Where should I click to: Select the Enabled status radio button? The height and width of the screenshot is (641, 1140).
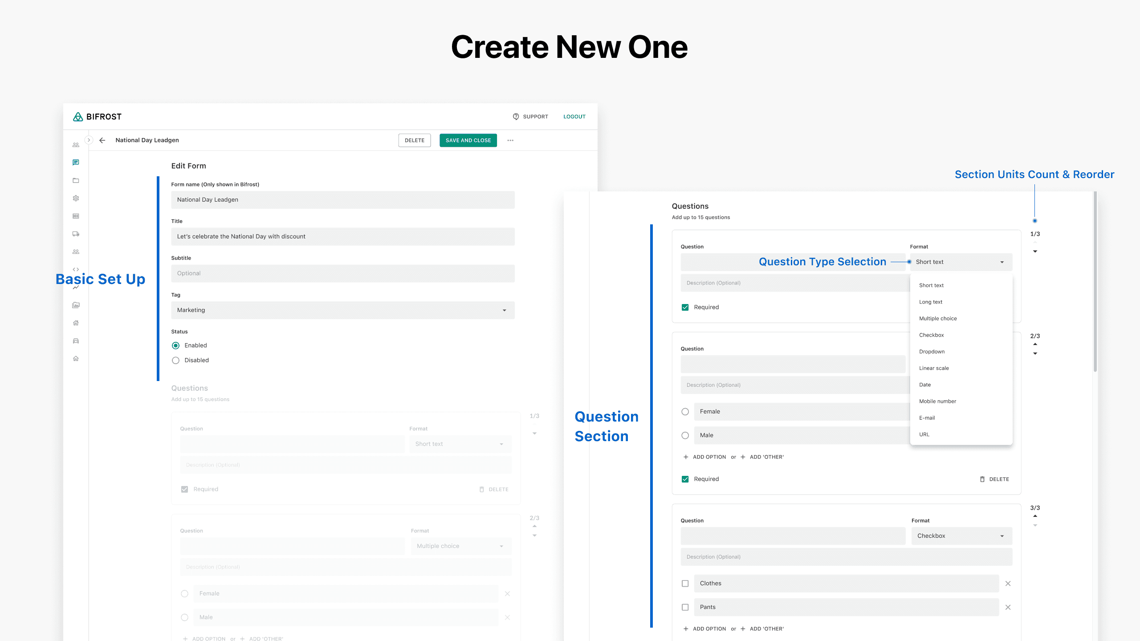point(176,345)
